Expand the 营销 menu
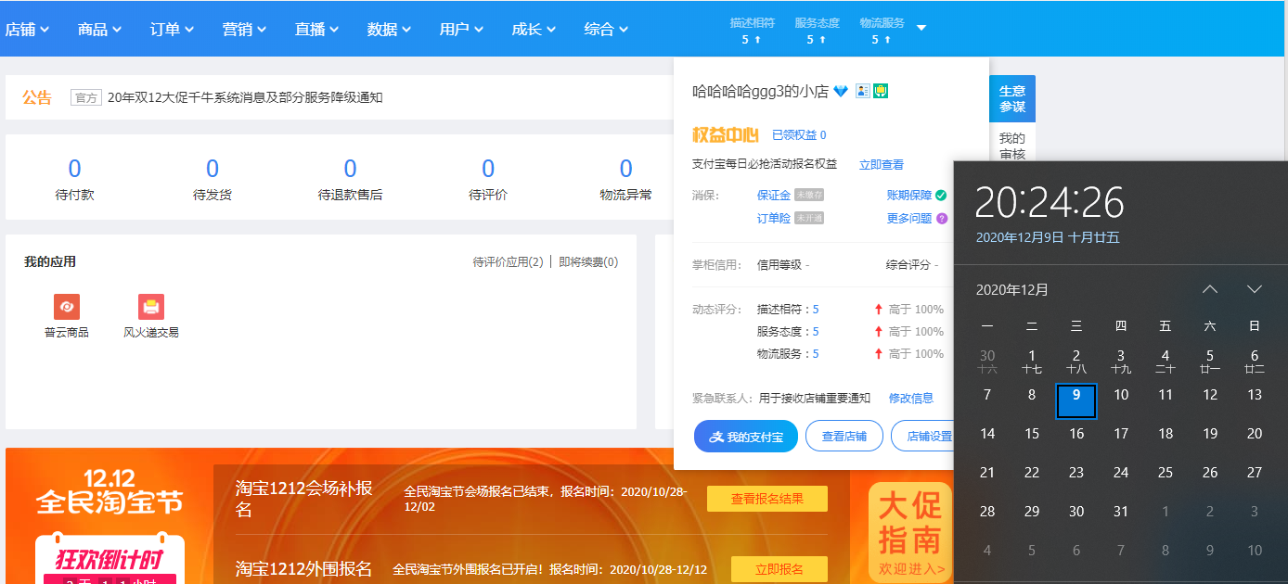This screenshot has width=1288, height=584. [x=245, y=29]
